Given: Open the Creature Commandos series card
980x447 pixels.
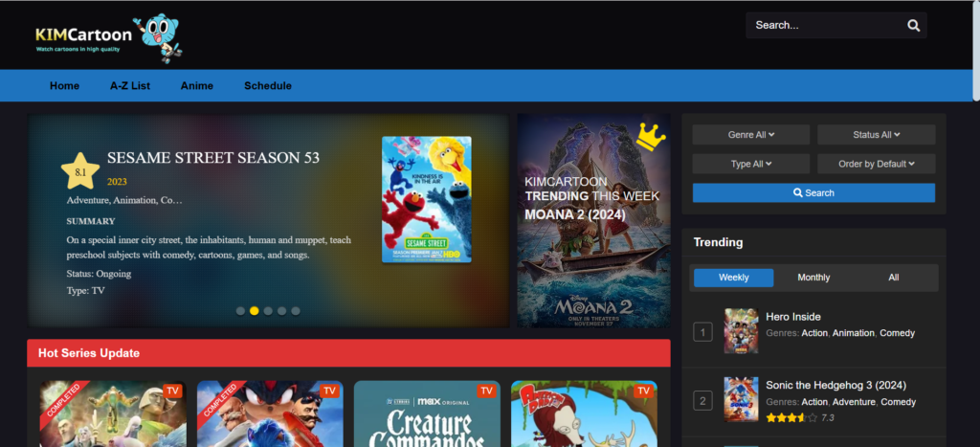Looking at the screenshot, I should point(427,413).
